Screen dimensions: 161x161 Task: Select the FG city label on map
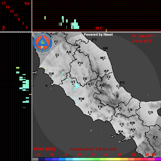(x=151, y=112)
